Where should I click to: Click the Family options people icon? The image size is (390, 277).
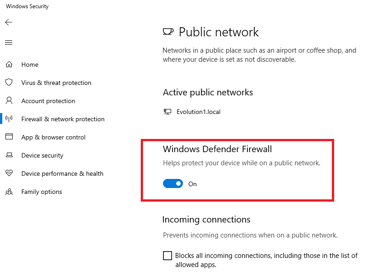9,192
